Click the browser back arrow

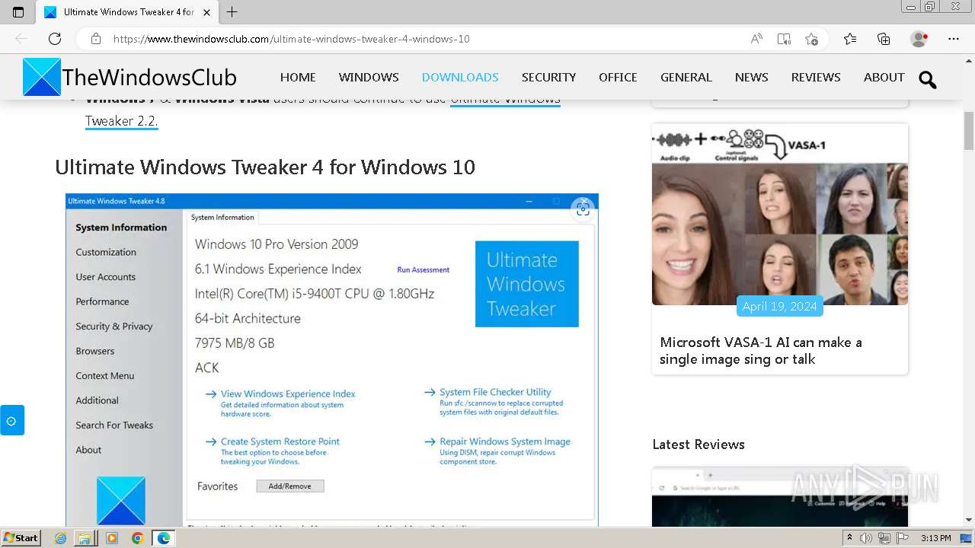pyautogui.click(x=21, y=39)
